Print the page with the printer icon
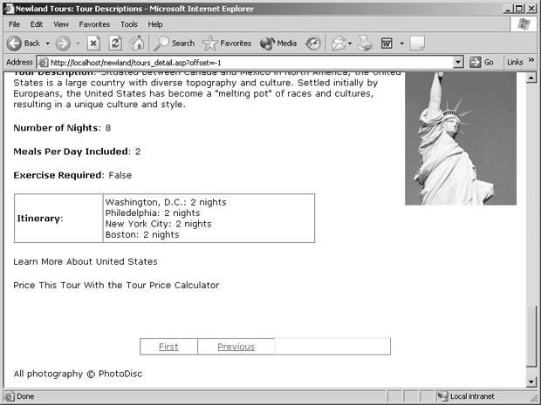The width and height of the screenshot is (541, 405). coord(365,44)
